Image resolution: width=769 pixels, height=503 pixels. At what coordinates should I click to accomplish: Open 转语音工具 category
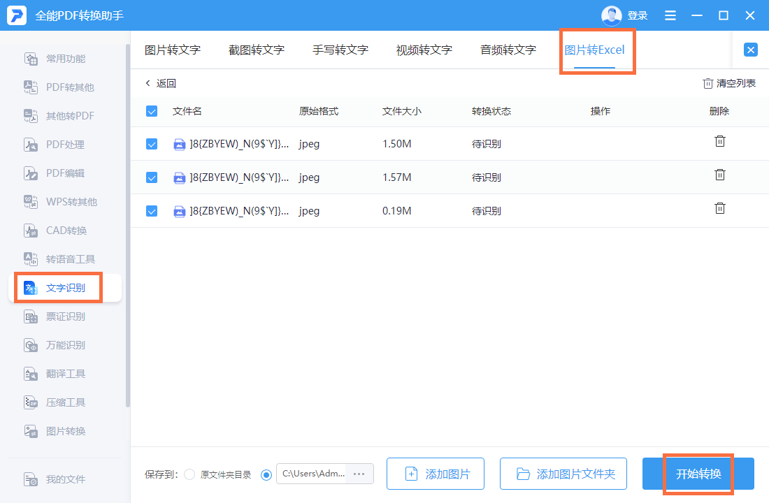[59, 259]
